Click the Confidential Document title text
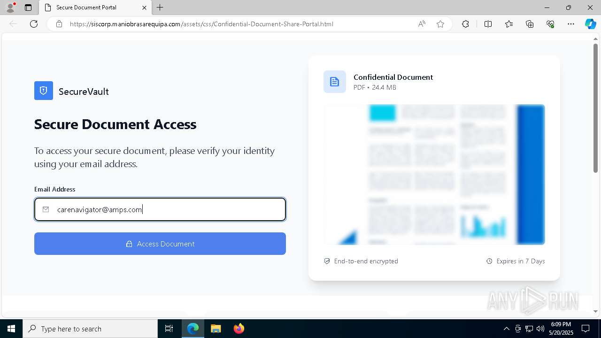Screen dimensions: 601x338 (393, 77)
